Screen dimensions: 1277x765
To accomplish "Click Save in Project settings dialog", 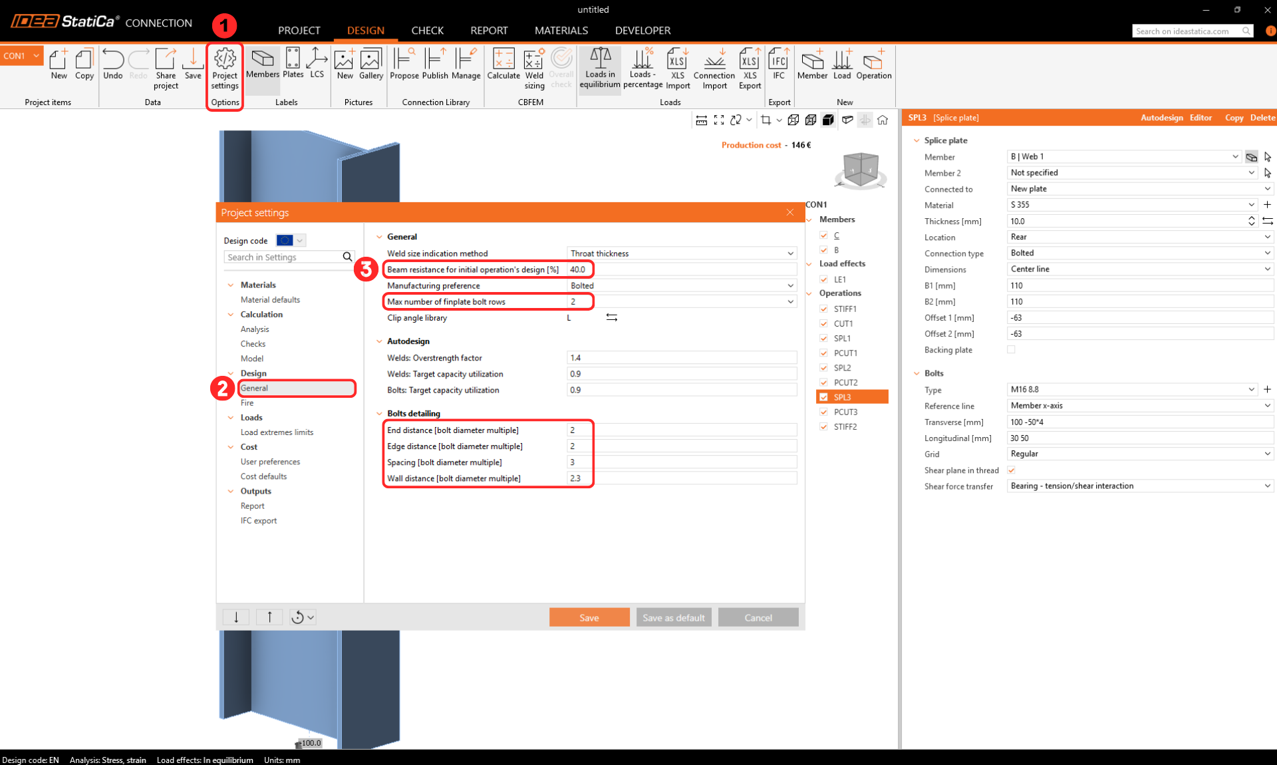I will [x=589, y=618].
